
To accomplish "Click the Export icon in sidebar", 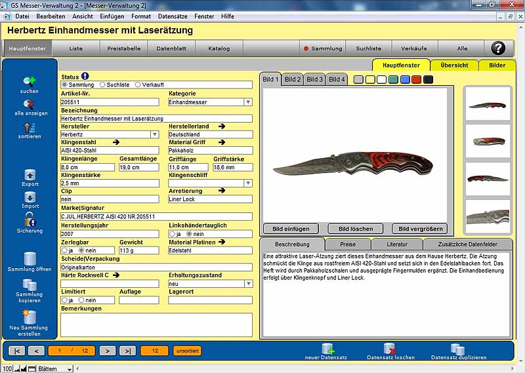I will (30, 175).
